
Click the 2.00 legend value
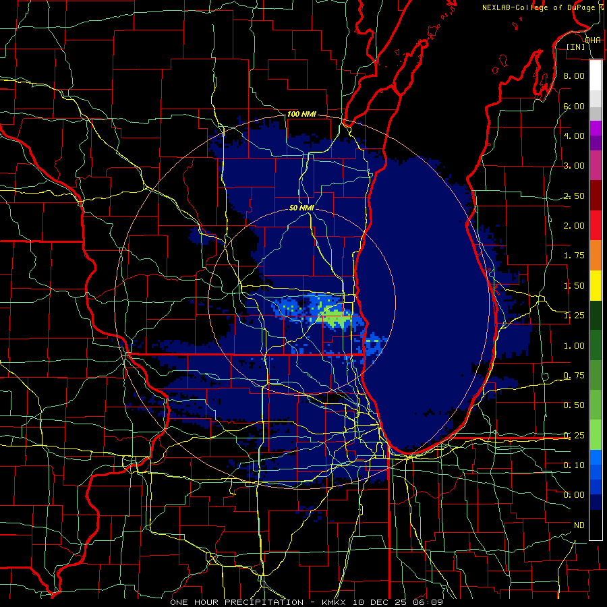click(x=574, y=226)
